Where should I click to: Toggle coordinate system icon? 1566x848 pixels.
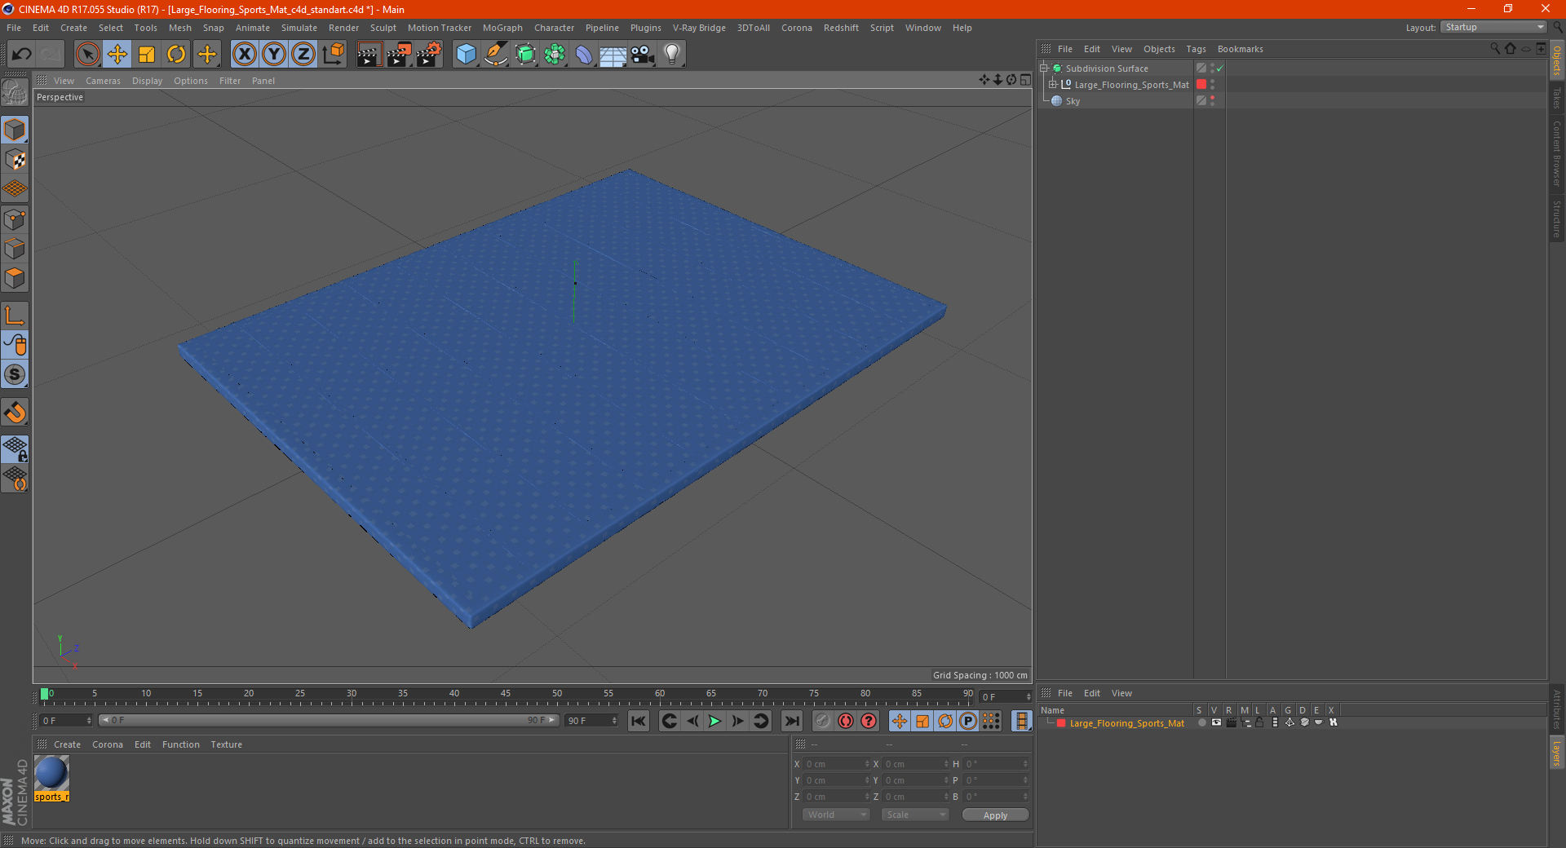[333, 55]
